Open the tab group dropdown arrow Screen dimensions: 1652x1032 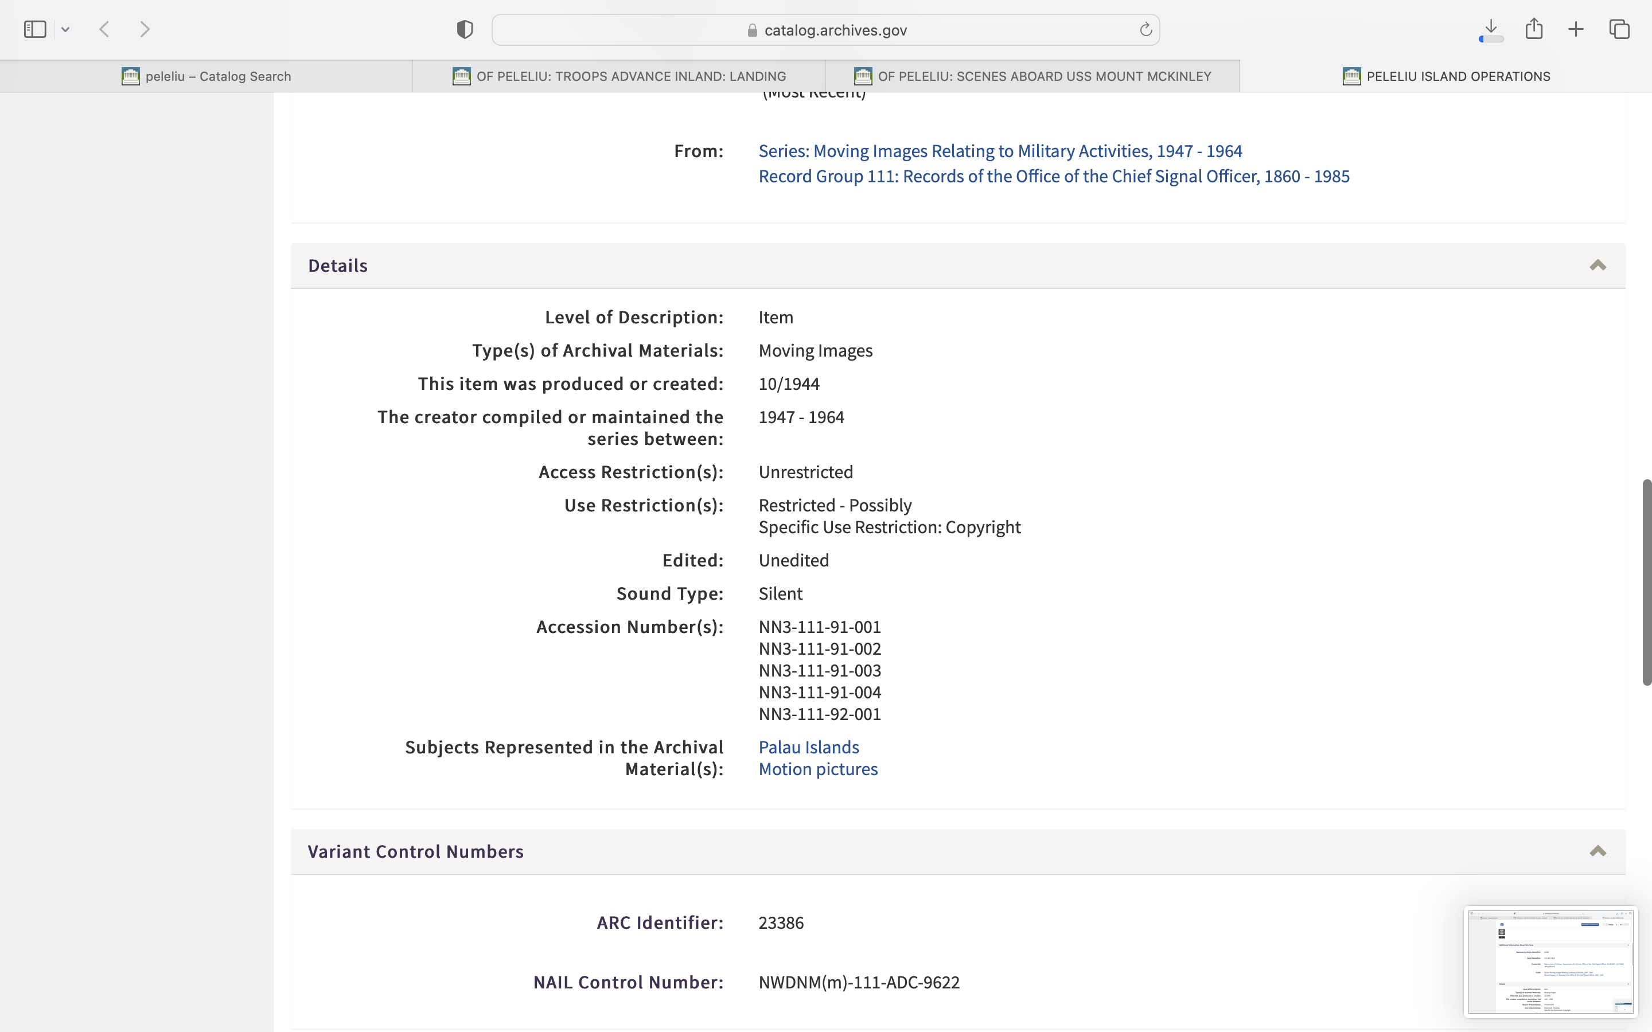[65, 29]
